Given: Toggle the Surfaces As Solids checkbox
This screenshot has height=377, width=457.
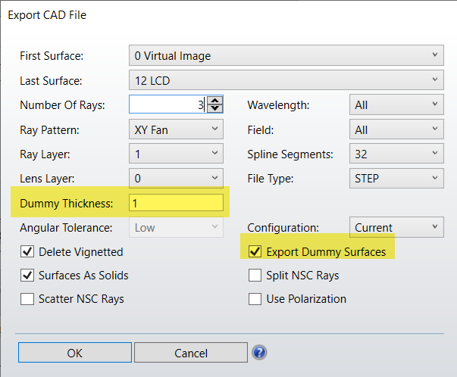Looking at the screenshot, I should pyautogui.click(x=27, y=276).
